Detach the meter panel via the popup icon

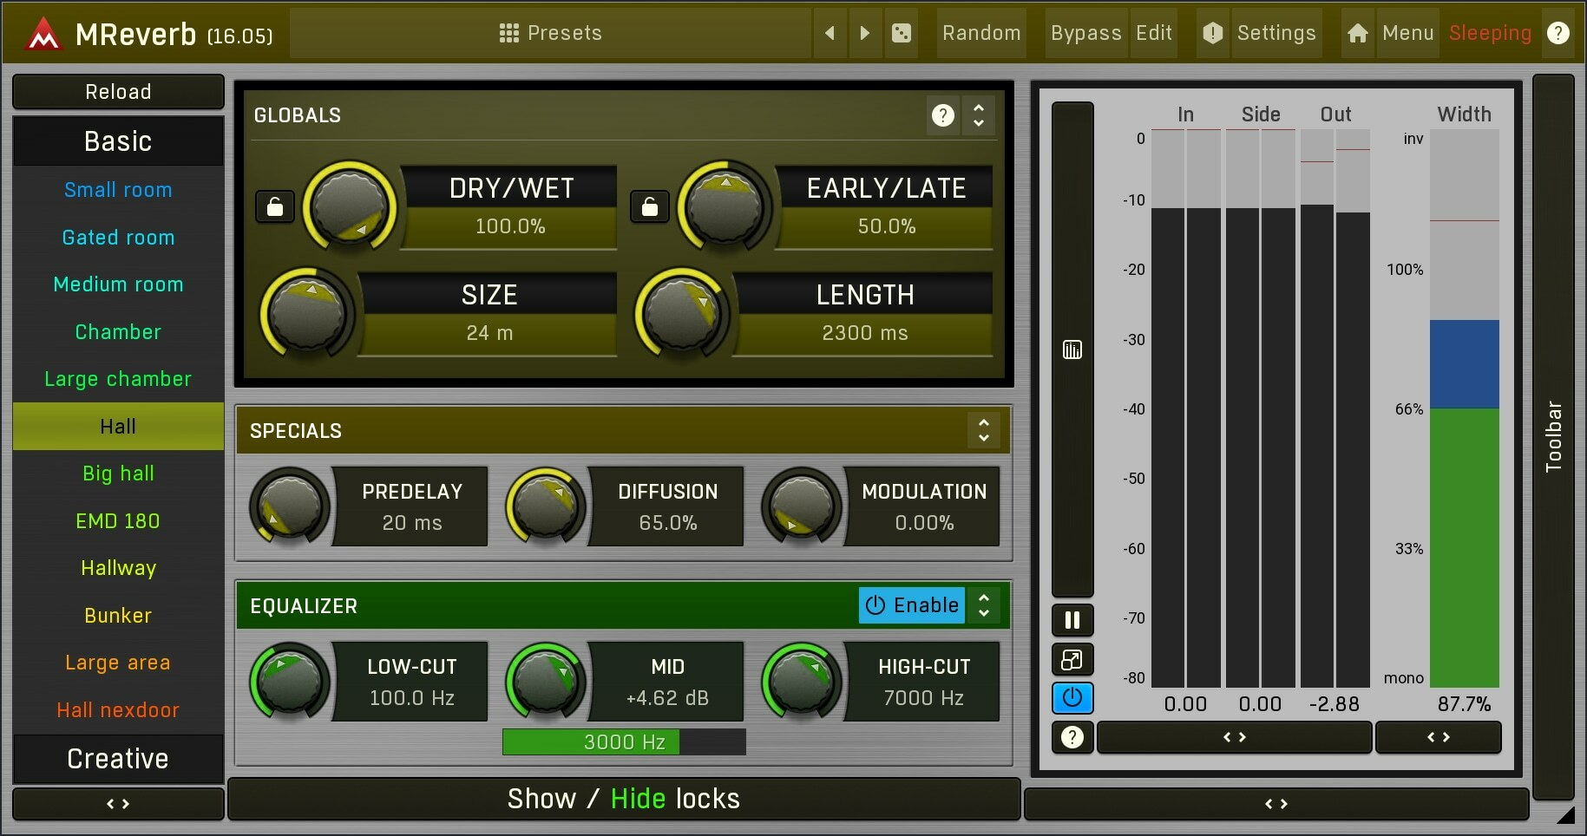[1072, 660]
